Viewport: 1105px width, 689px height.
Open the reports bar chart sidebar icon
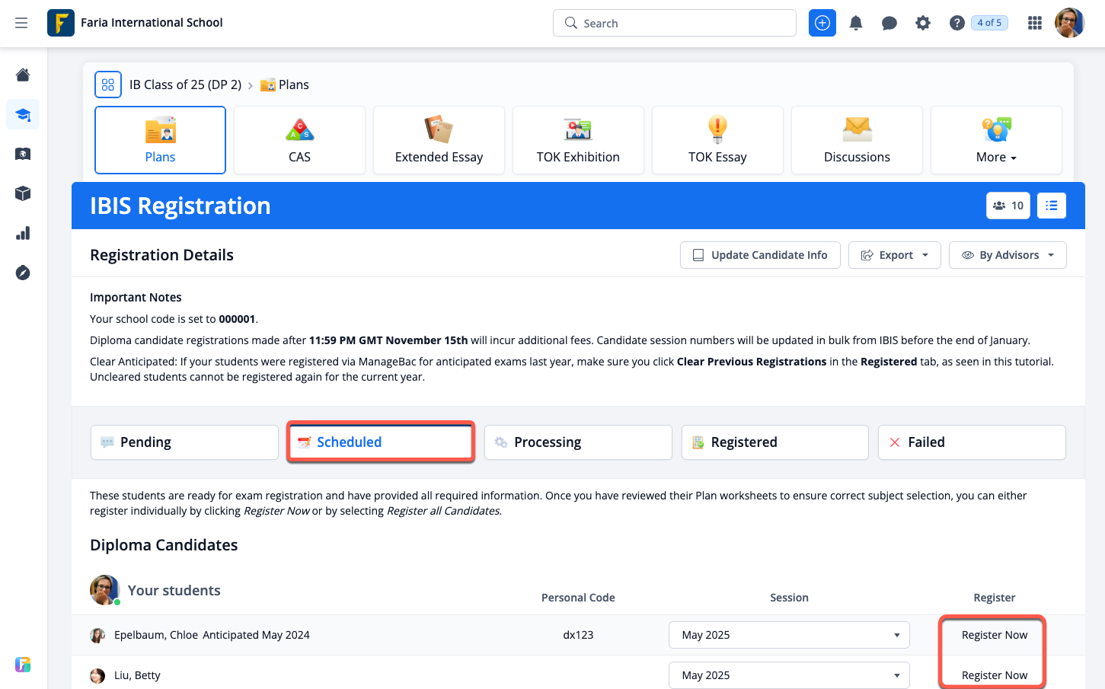pyautogui.click(x=23, y=233)
